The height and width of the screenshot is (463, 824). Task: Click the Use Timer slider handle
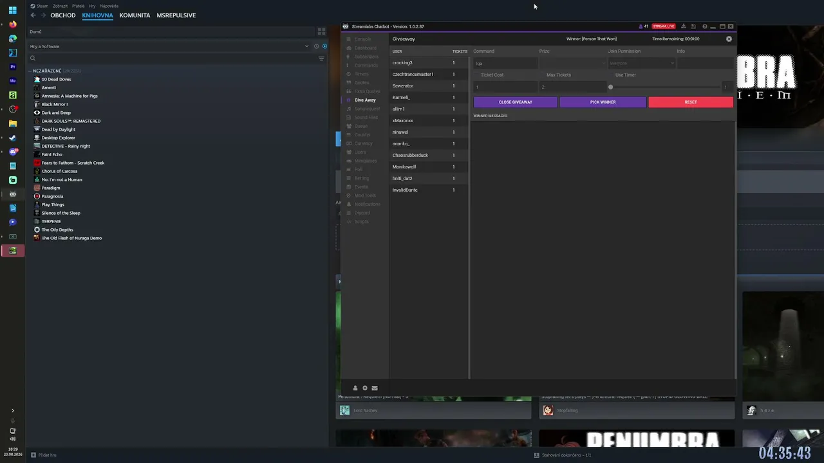pyautogui.click(x=610, y=87)
